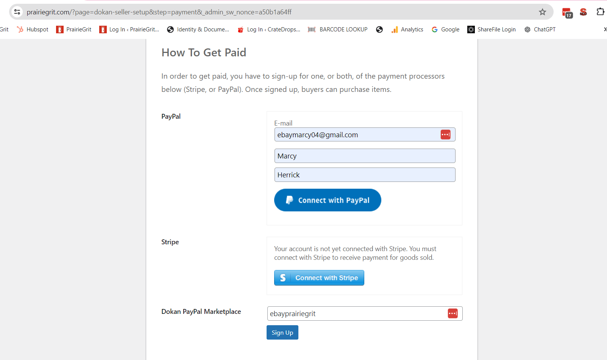Screen dimensions: 607x360
Task: Click the browser address bar URL
Action: [x=159, y=12]
